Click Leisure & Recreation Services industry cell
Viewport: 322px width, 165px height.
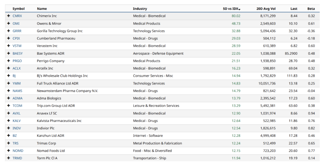[156, 106]
